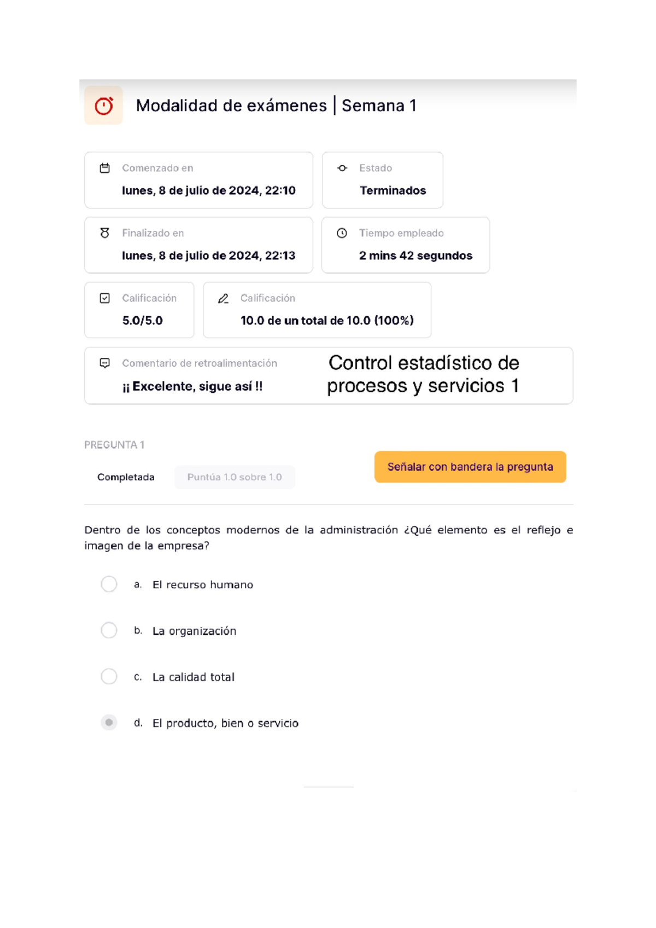Click the pen icon beside the percentage Calificación
The width and height of the screenshot is (656, 928).
coord(222,298)
